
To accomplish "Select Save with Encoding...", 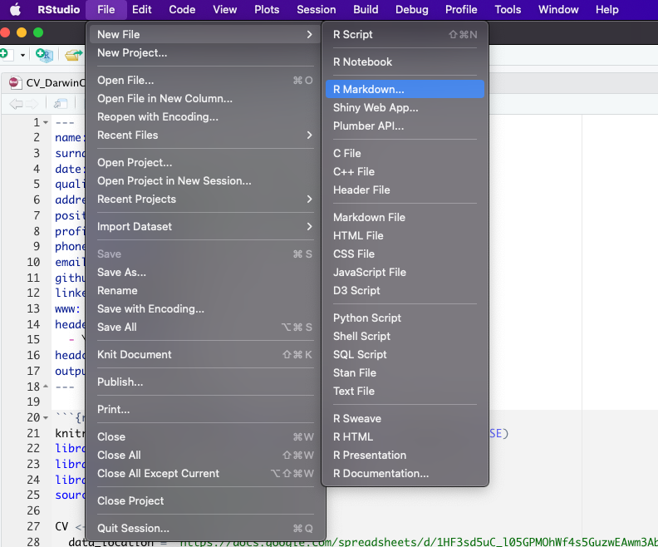I will (205, 309).
